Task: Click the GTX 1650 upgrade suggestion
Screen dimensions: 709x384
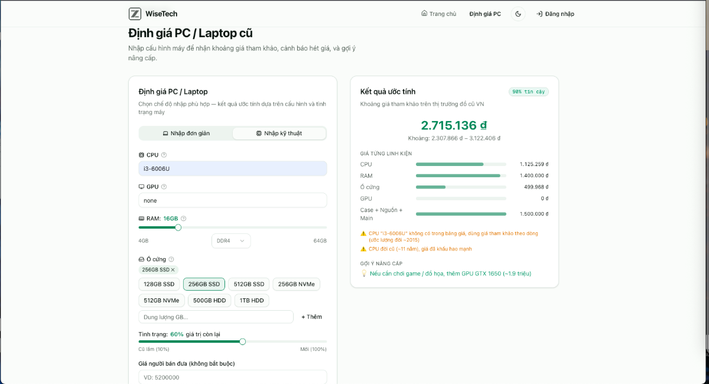Action: point(450,274)
